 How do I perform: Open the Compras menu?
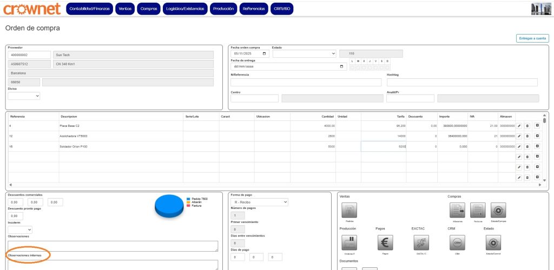pyautogui.click(x=149, y=9)
